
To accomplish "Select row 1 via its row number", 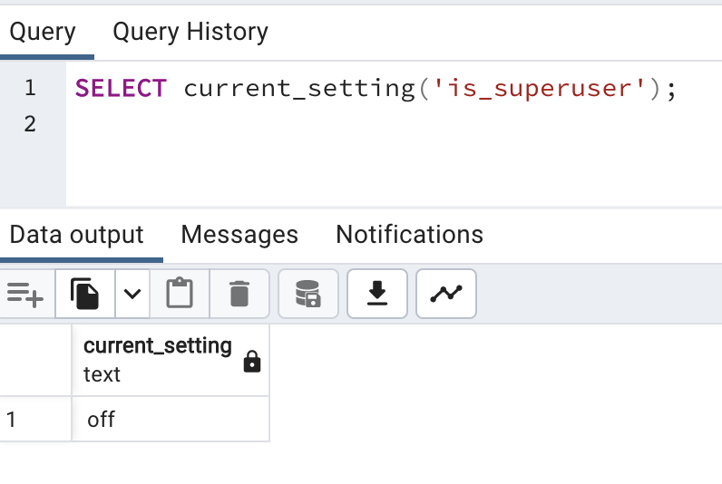I will 12,420.
